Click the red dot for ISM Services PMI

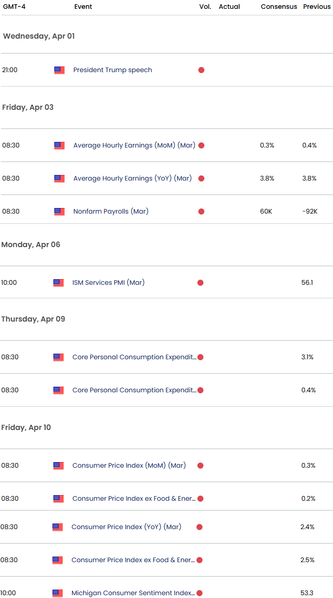tap(200, 283)
